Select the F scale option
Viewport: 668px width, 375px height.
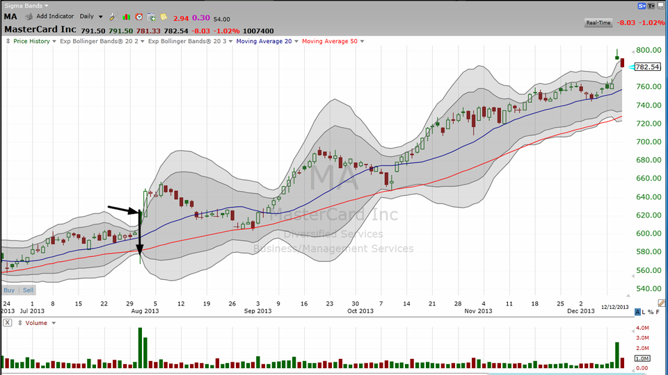[x=658, y=312]
